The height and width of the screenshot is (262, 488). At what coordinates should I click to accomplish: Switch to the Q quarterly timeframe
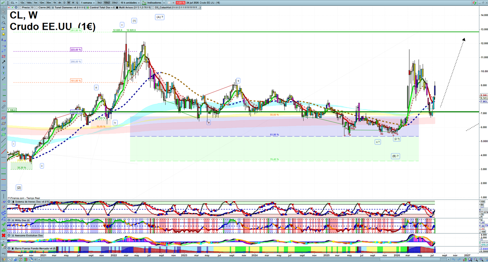pyautogui.click(x=77, y=2)
